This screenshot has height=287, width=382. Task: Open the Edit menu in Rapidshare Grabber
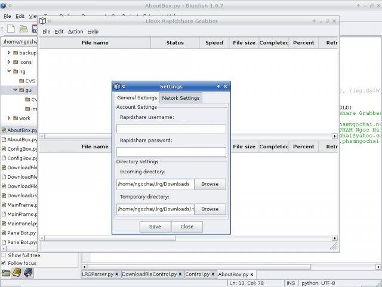[58, 32]
